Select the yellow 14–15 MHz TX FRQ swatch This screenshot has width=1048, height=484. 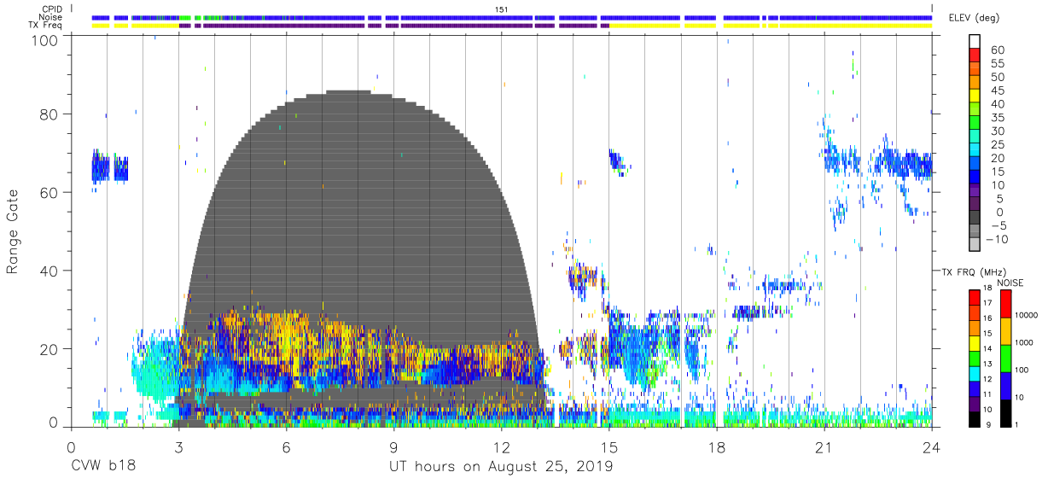coord(975,342)
